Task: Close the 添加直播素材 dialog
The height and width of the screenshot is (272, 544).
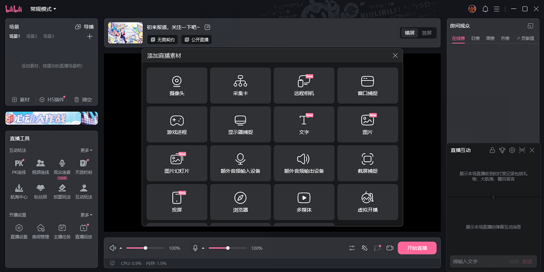Action: tap(395, 56)
